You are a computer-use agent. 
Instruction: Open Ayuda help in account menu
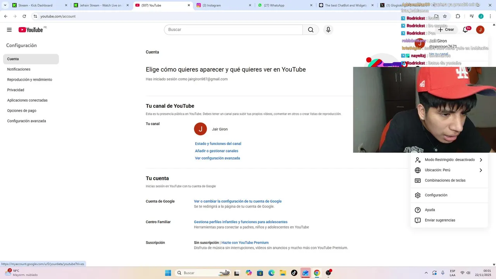(418, 210)
